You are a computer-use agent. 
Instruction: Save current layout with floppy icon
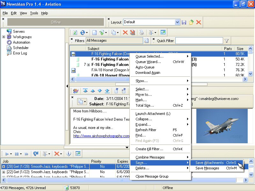point(184,22)
